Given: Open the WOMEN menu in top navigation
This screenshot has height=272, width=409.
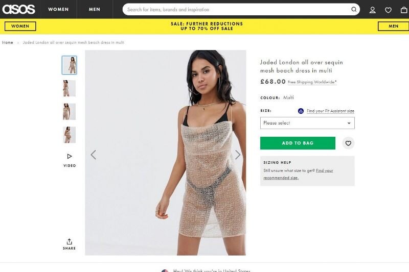Looking at the screenshot, I should point(58,9).
